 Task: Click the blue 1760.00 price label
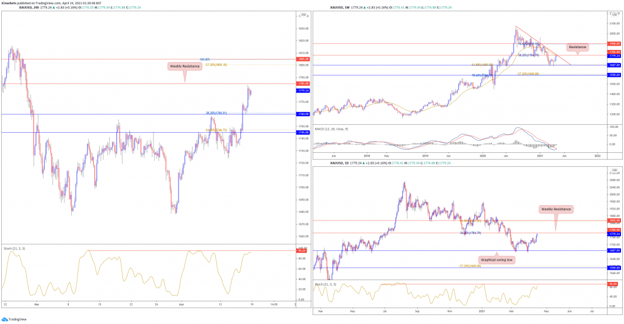[303, 114]
